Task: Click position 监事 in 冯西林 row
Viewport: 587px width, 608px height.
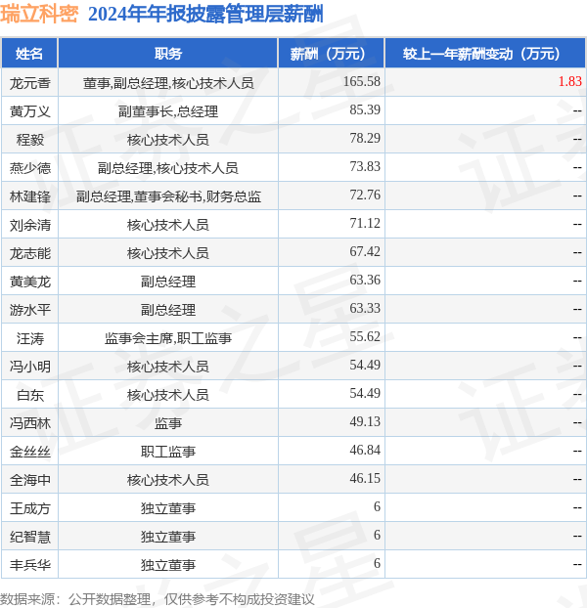Action: [x=168, y=423]
